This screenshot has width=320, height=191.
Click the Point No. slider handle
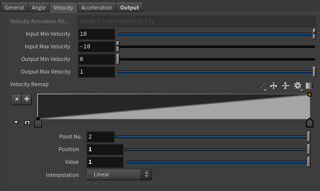tap(308, 137)
